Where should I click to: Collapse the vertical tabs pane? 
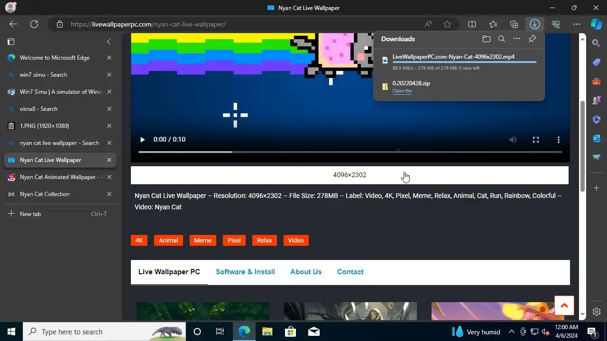pyautogui.click(x=109, y=42)
